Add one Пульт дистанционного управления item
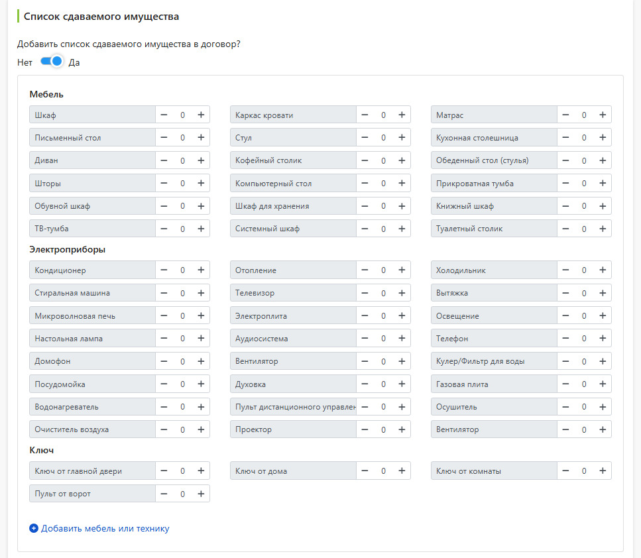This screenshot has height=558, width=641. pos(402,407)
